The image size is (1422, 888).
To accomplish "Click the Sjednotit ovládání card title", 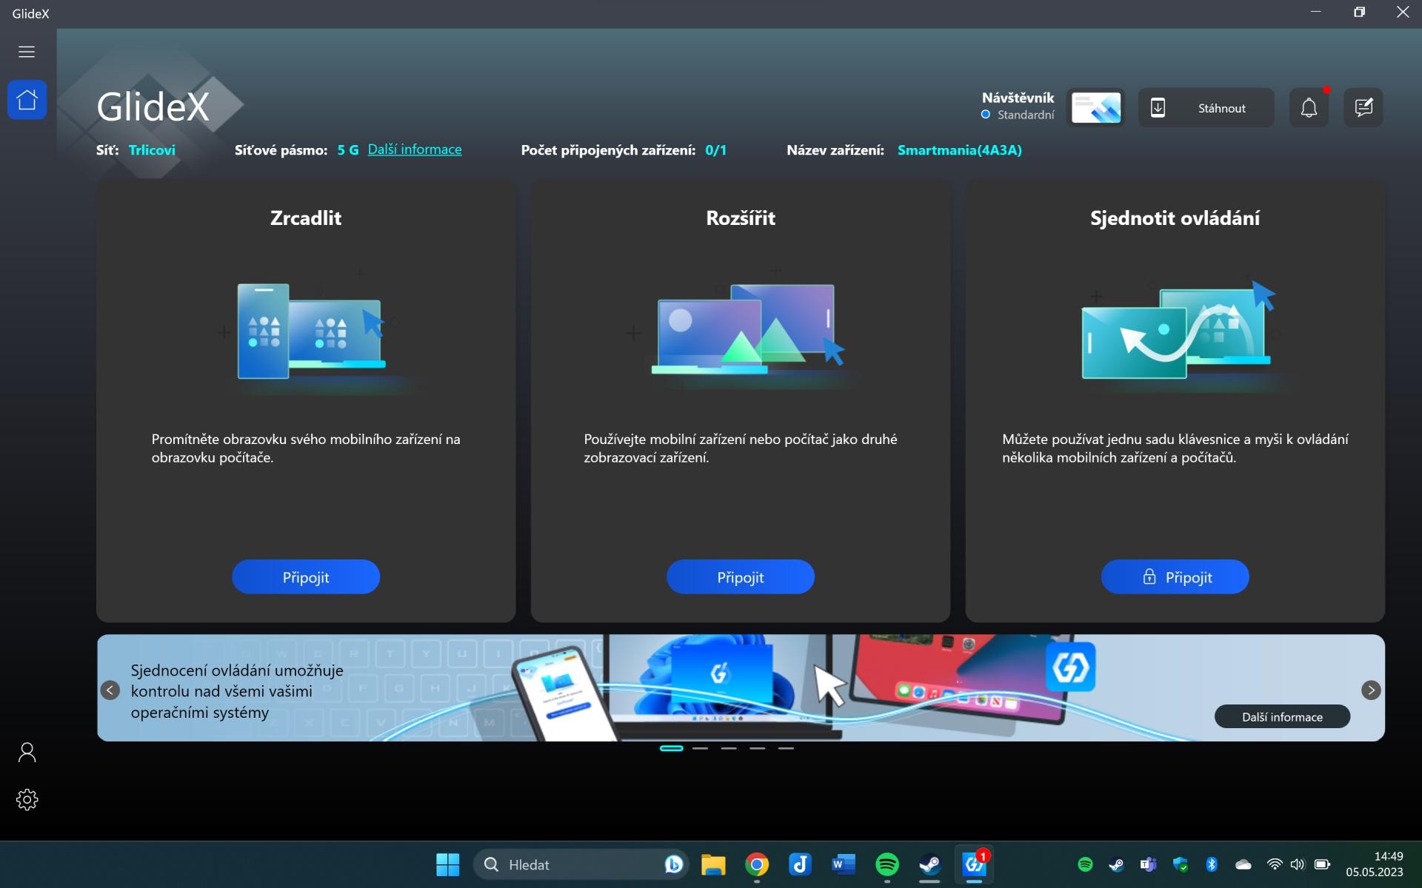I will pyautogui.click(x=1175, y=218).
